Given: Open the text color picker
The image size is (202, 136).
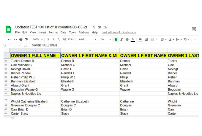Looking at the screenshot, I should click(x=133, y=40).
